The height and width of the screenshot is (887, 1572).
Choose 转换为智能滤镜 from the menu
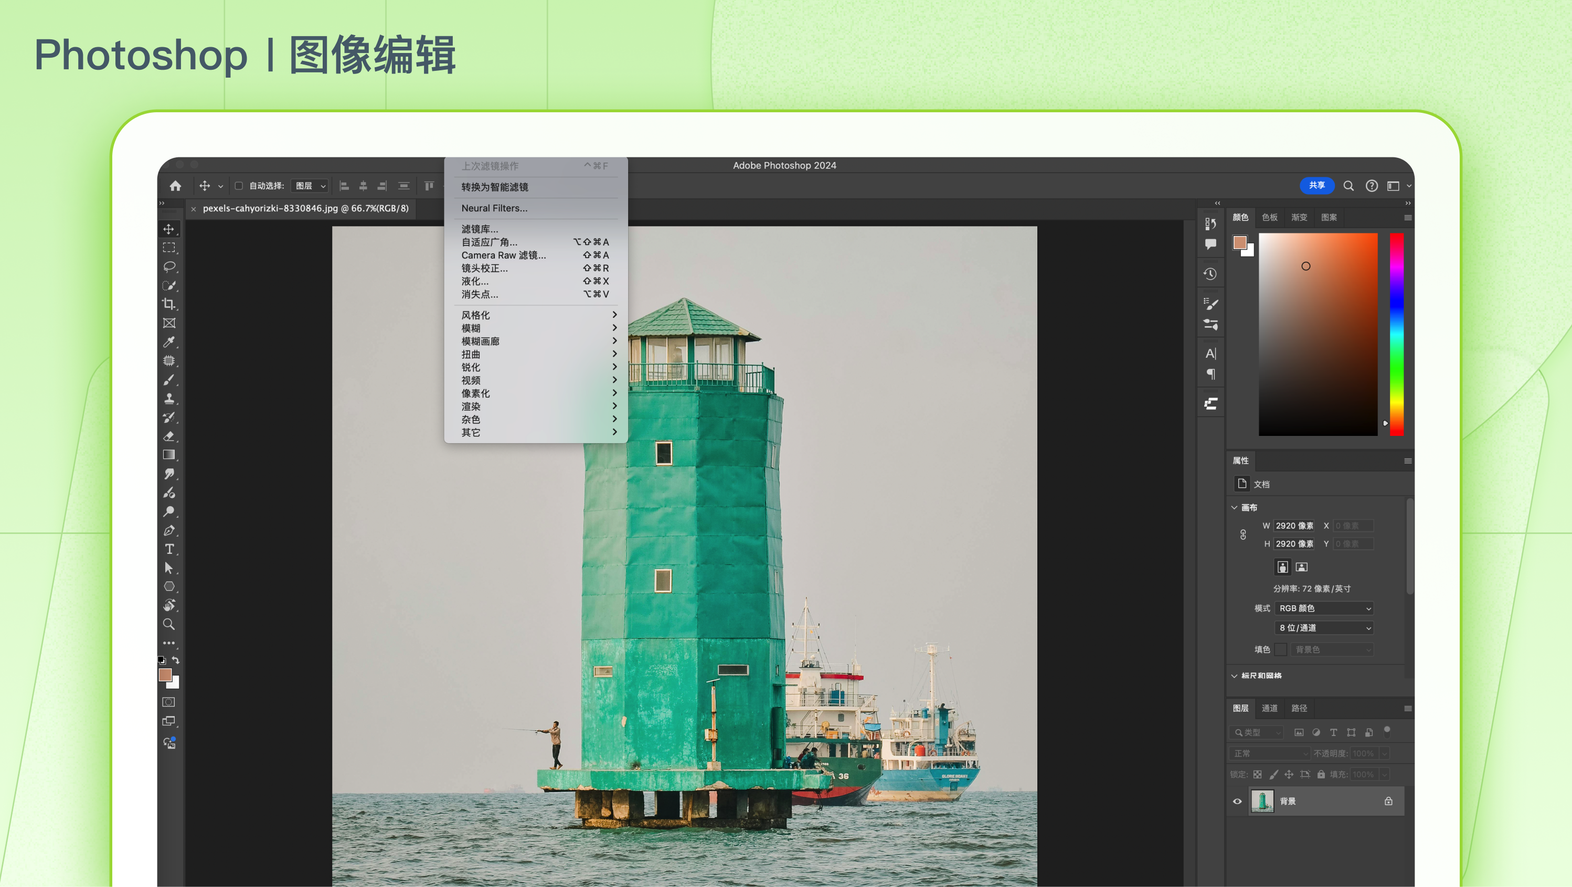[536, 187]
